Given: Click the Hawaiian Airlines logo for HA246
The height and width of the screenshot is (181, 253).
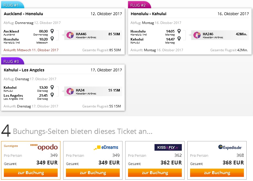Looking at the screenshot, I should (197, 35).
